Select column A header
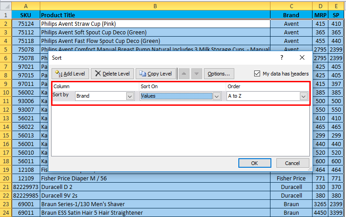Viewport: 346px width, 217px height. (x=26, y=6)
